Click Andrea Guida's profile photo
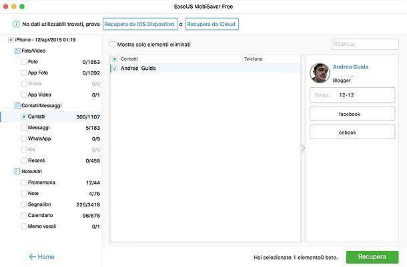The width and height of the screenshot is (407, 267). coord(320,73)
